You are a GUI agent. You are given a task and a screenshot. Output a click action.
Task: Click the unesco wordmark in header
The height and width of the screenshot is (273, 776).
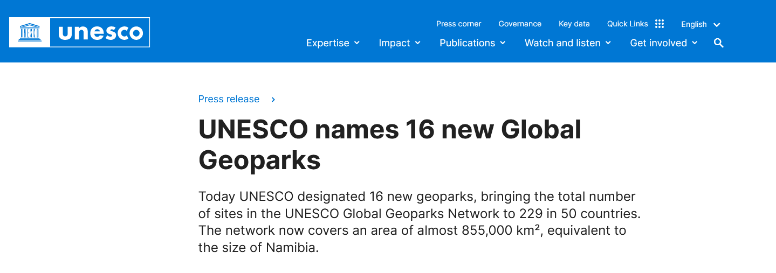pyautogui.click(x=100, y=33)
